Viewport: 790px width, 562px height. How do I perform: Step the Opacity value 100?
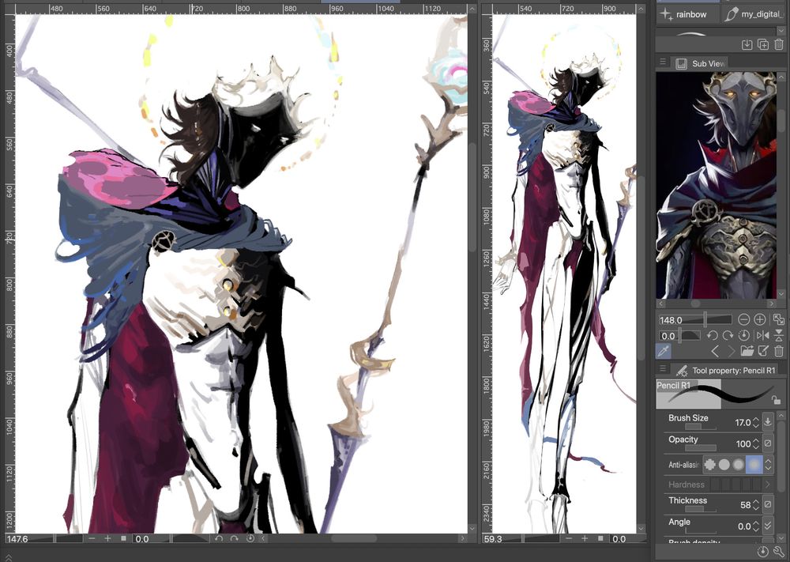756,444
